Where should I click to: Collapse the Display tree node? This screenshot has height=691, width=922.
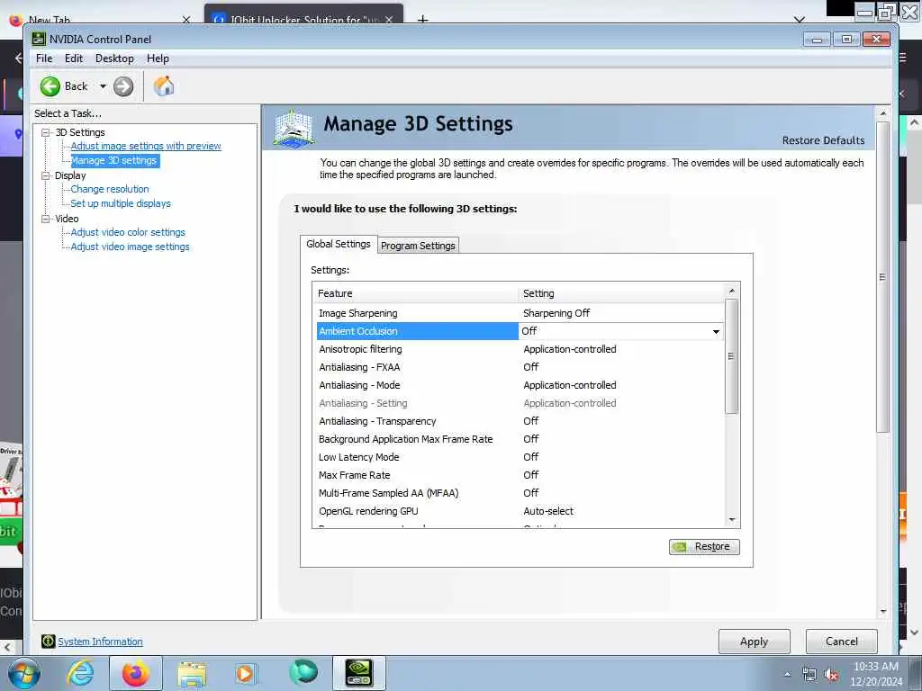pyautogui.click(x=45, y=175)
